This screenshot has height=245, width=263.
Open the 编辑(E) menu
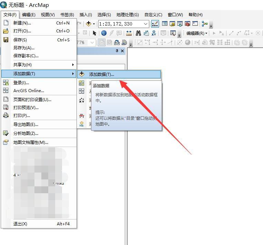tap(29, 15)
